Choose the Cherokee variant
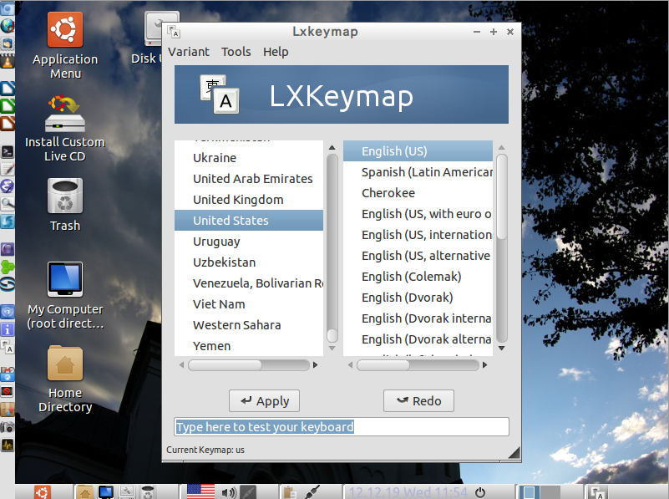The width and height of the screenshot is (669, 499). (x=418, y=193)
